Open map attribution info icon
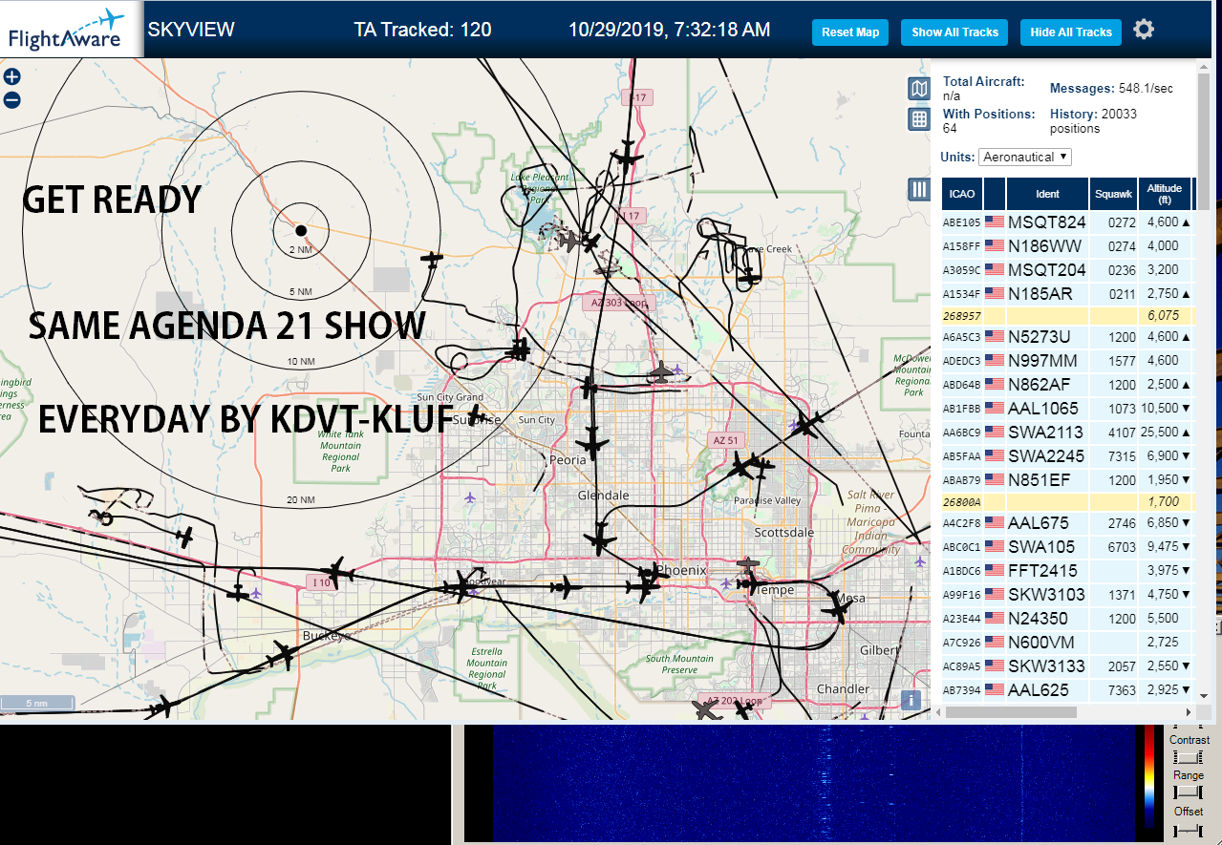This screenshot has height=845, width=1222. point(912,700)
